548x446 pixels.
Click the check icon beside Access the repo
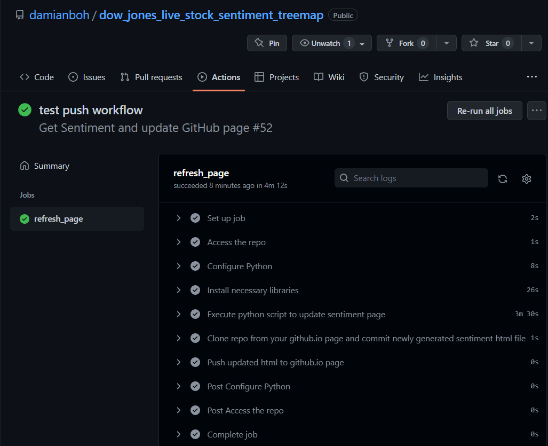(195, 242)
